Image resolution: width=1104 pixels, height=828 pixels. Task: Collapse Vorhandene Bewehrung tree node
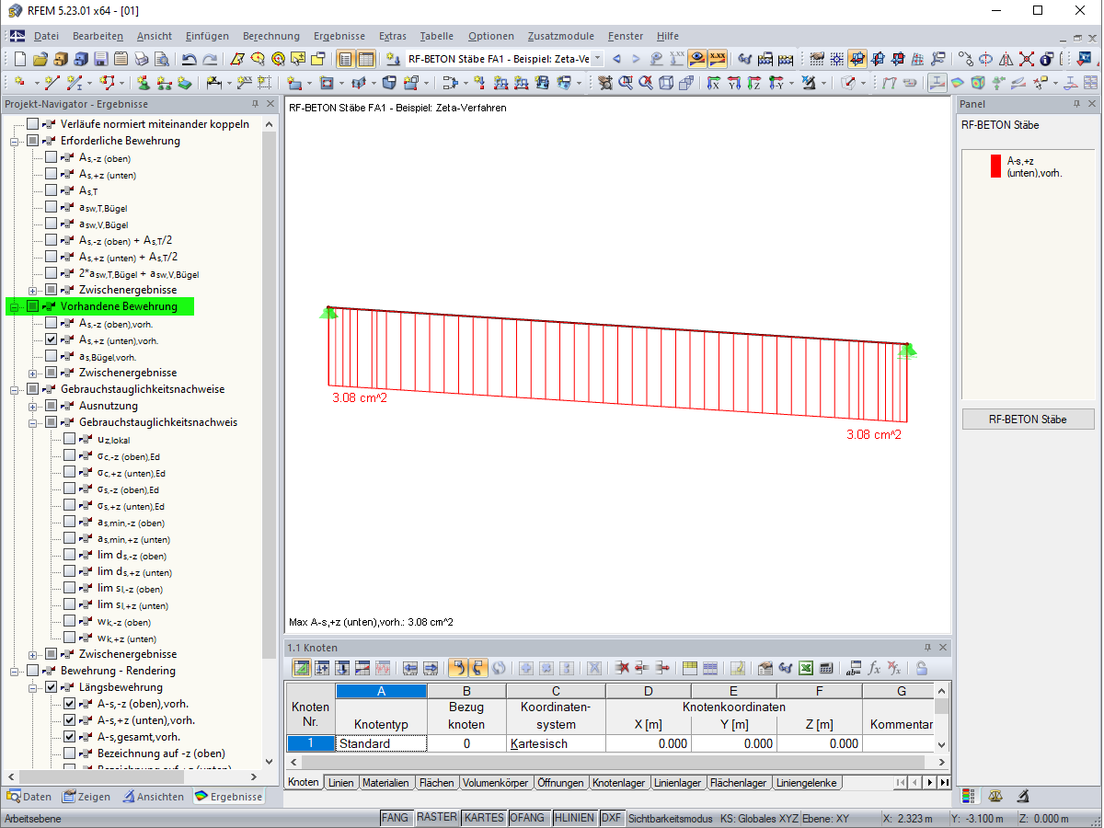(15, 307)
